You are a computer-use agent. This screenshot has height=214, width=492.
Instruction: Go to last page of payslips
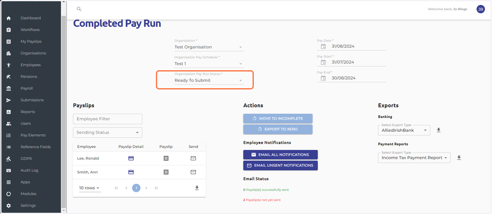point(156,188)
